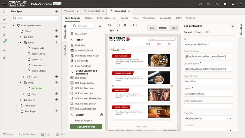Open Logs panel at bottom

click(46, 134)
